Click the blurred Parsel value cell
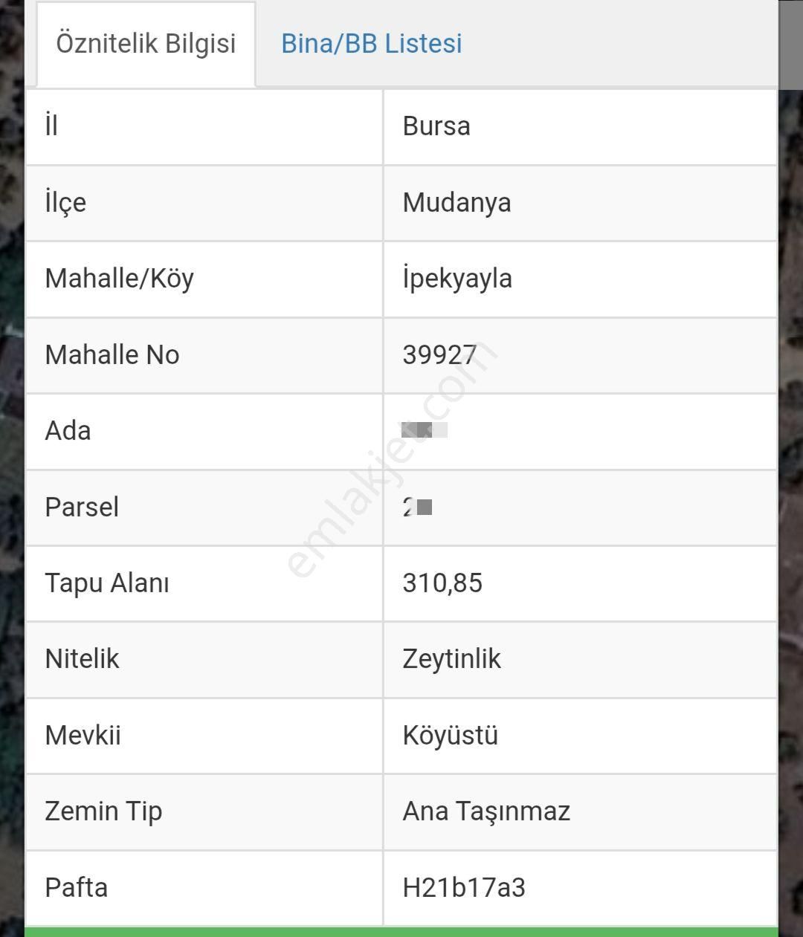 (580, 508)
